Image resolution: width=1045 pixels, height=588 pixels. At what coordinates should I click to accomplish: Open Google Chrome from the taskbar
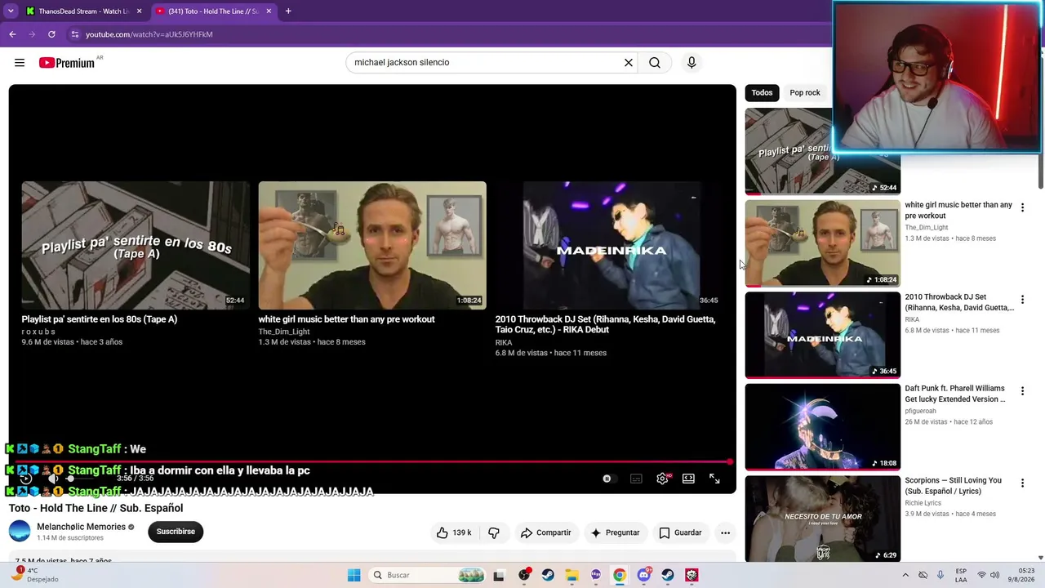[620, 575]
